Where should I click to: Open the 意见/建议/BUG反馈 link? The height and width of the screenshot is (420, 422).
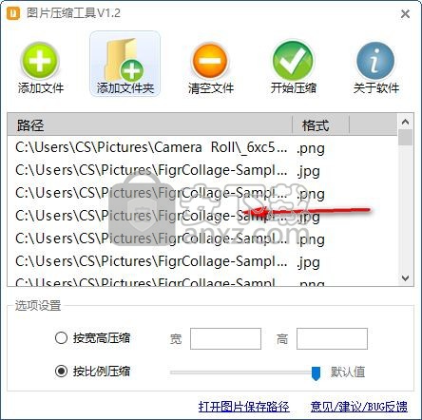[x=359, y=407]
